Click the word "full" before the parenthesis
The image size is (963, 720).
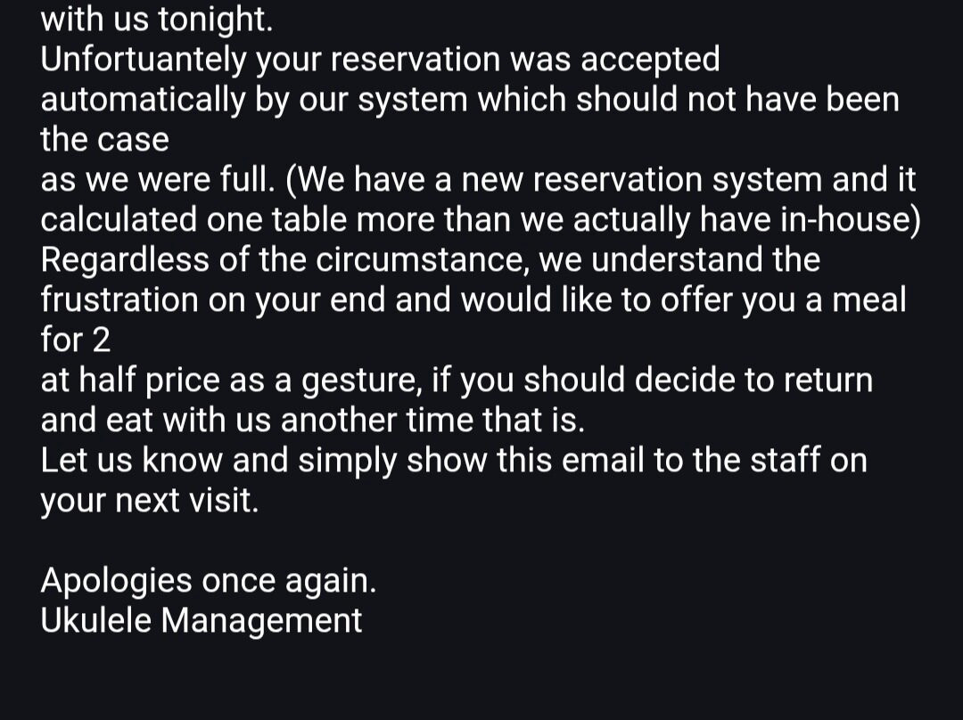242,180
